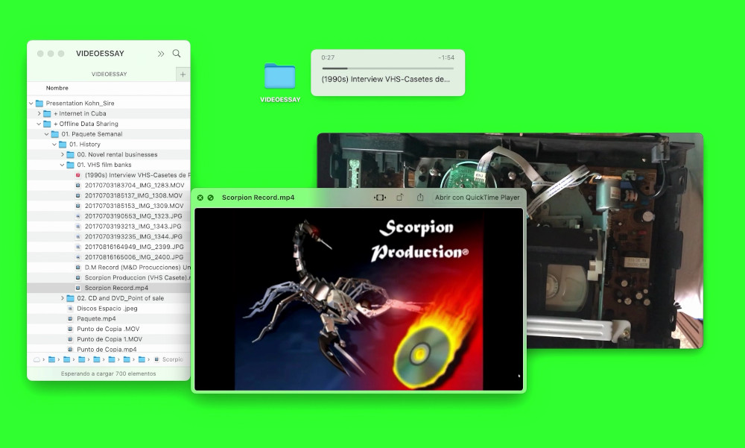Click the iCloud icon in the path bar

(37, 359)
